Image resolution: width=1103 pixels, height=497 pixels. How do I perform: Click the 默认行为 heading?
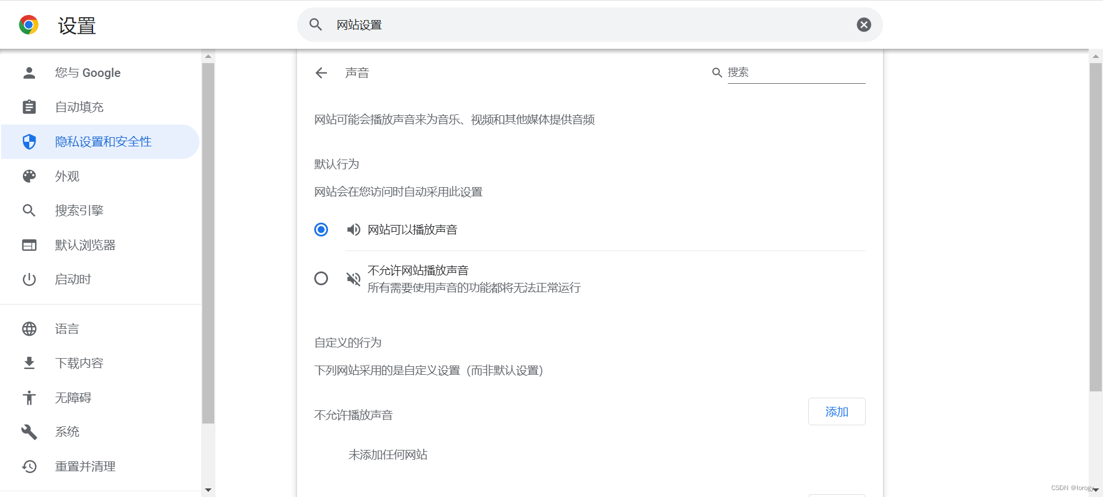click(x=337, y=164)
